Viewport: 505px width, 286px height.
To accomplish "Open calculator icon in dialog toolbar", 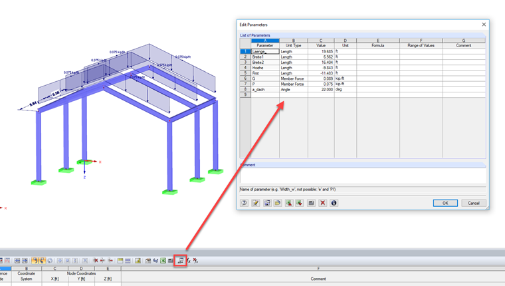I will coord(311,203).
